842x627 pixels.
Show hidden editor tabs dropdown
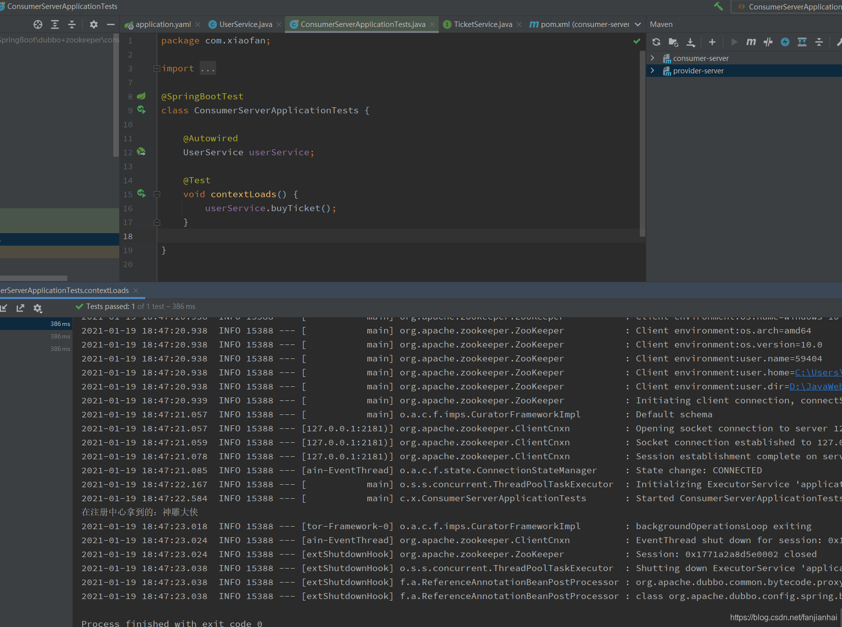638,24
